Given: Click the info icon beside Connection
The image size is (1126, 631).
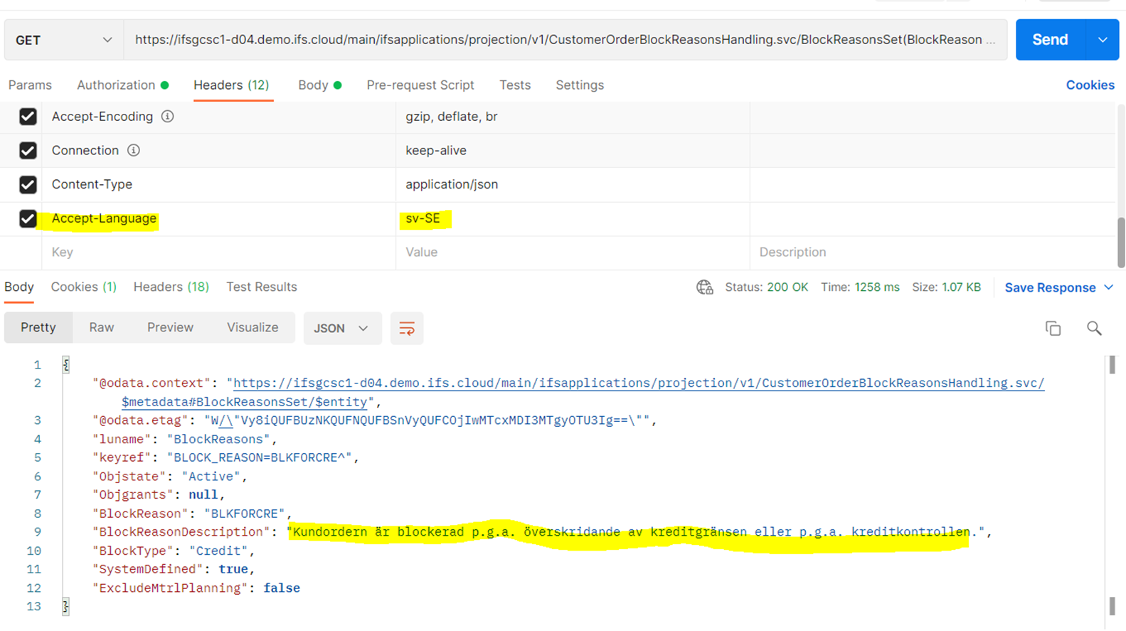Looking at the screenshot, I should (134, 151).
